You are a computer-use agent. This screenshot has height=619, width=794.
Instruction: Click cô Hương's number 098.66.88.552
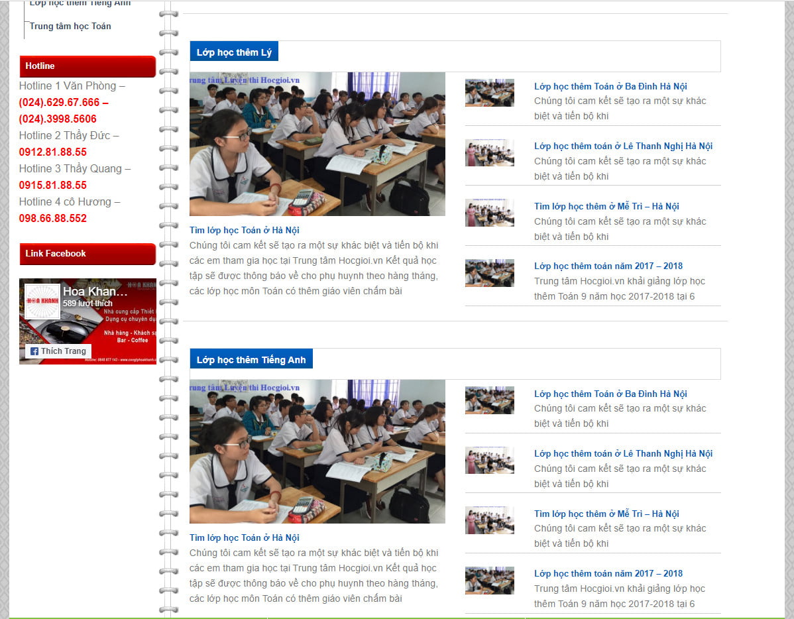coord(52,218)
